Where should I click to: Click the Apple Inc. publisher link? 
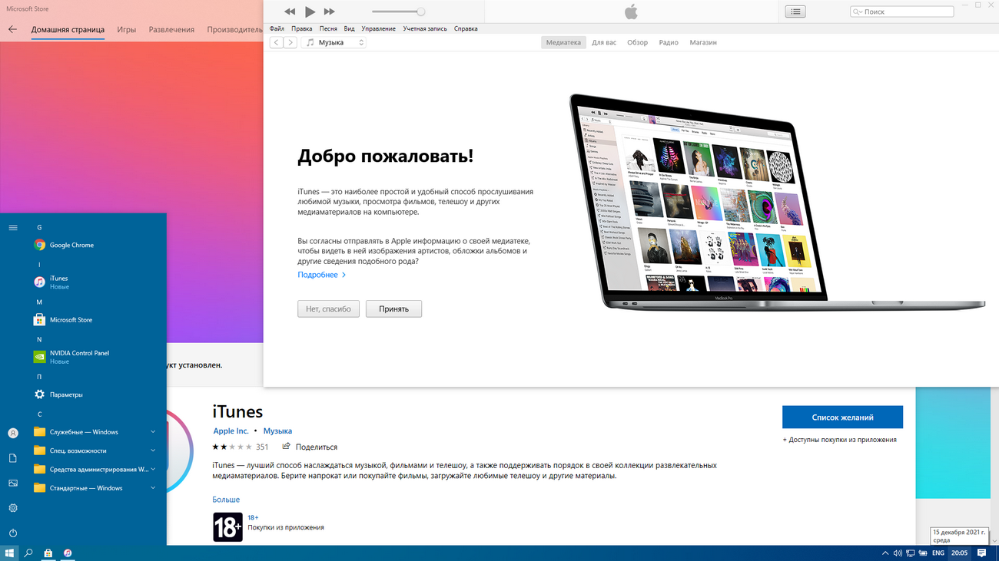tap(231, 431)
